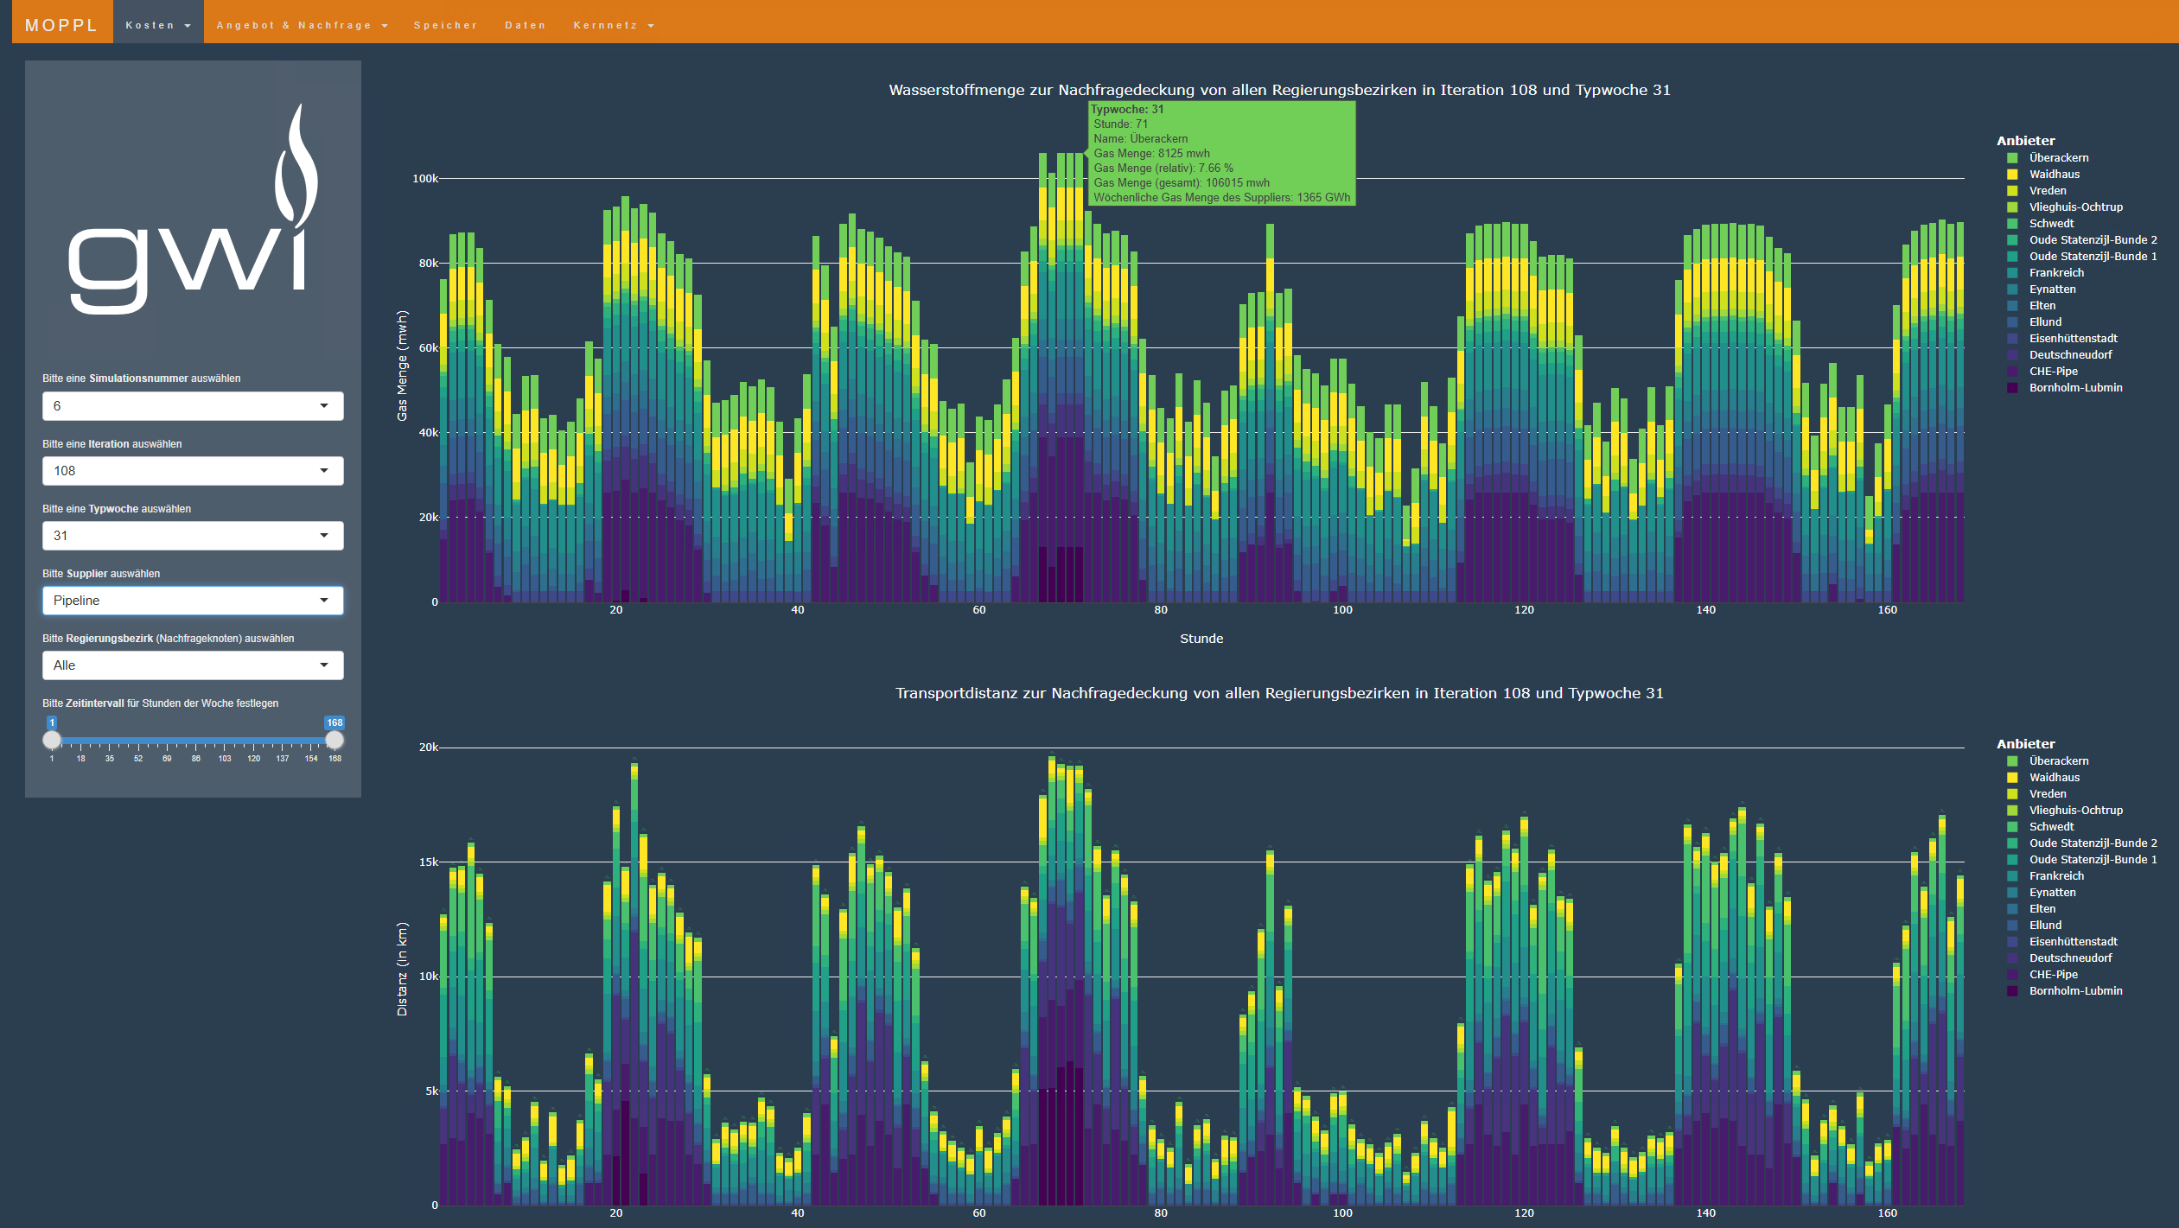Switch to the Speicher tab
This screenshot has width=2179, height=1228.
445,25
